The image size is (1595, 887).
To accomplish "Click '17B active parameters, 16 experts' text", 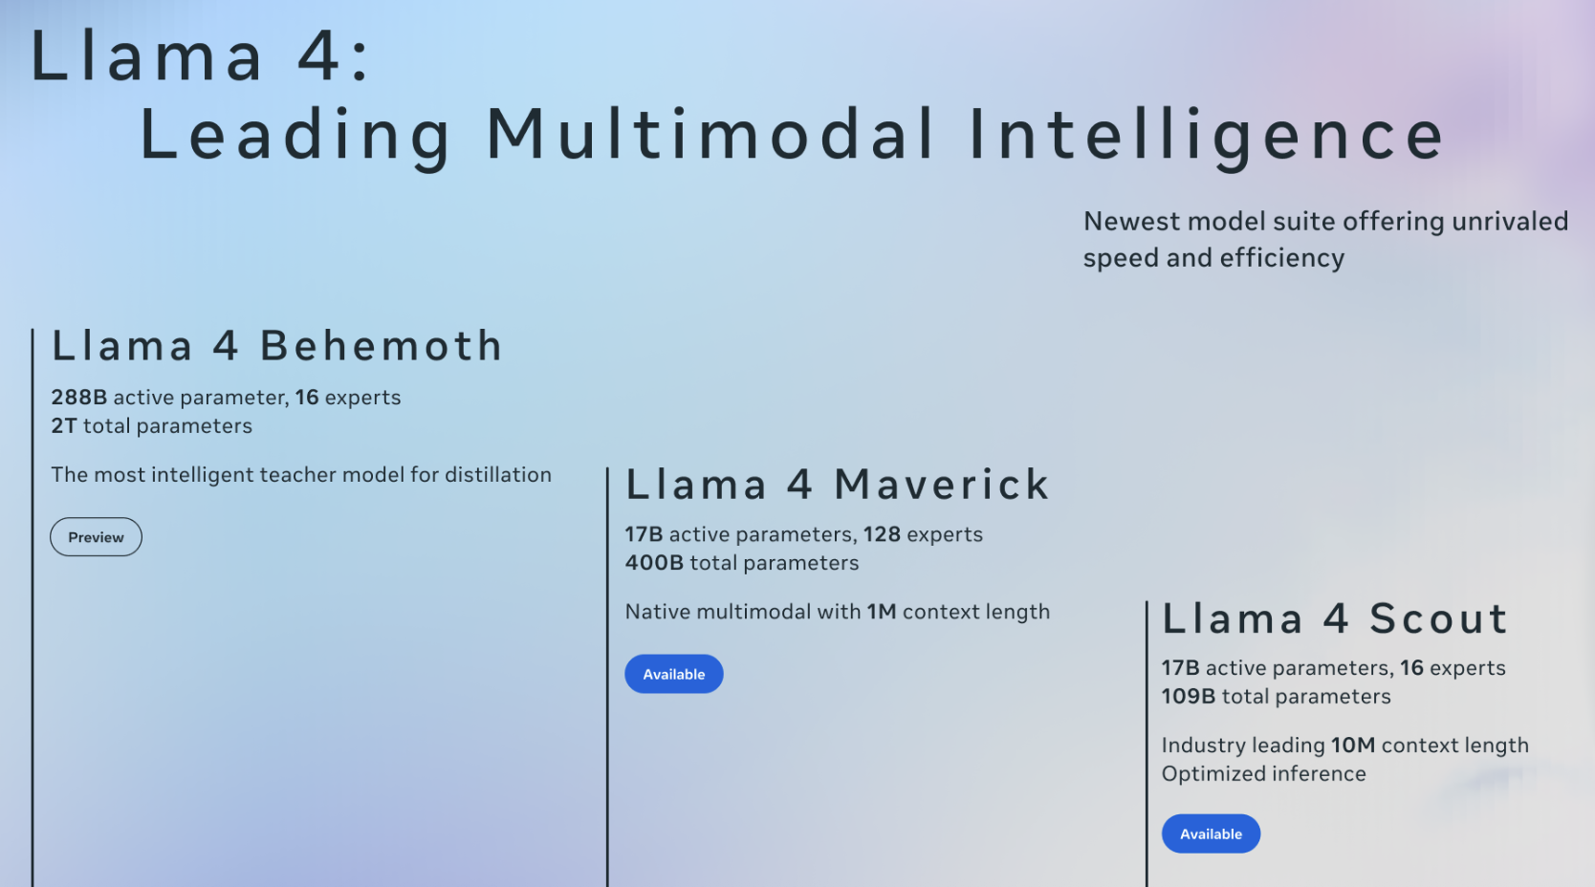I will click(1334, 668).
